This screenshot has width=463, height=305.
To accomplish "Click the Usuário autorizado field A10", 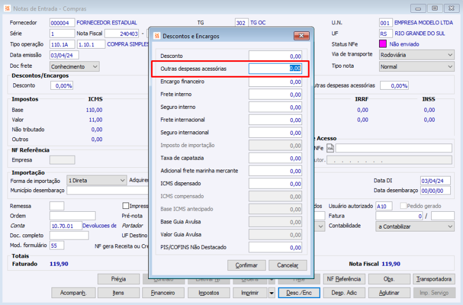I will coord(384,206).
